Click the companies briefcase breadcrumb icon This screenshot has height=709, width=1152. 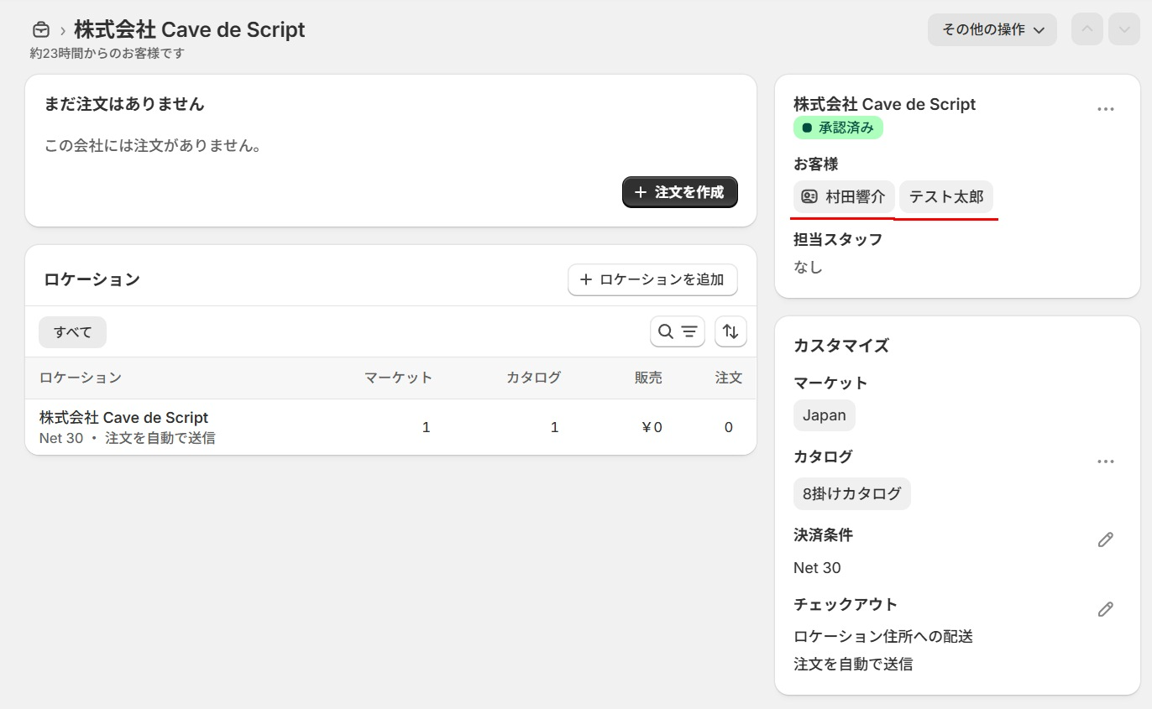click(40, 30)
